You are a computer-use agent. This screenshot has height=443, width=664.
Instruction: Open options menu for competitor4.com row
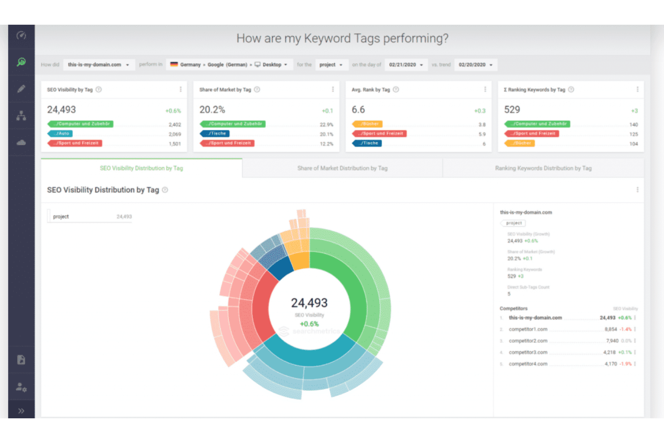click(x=635, y=364)
